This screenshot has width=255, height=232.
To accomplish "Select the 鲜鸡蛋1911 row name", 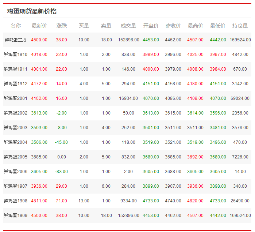I will (x=15, y=69).
